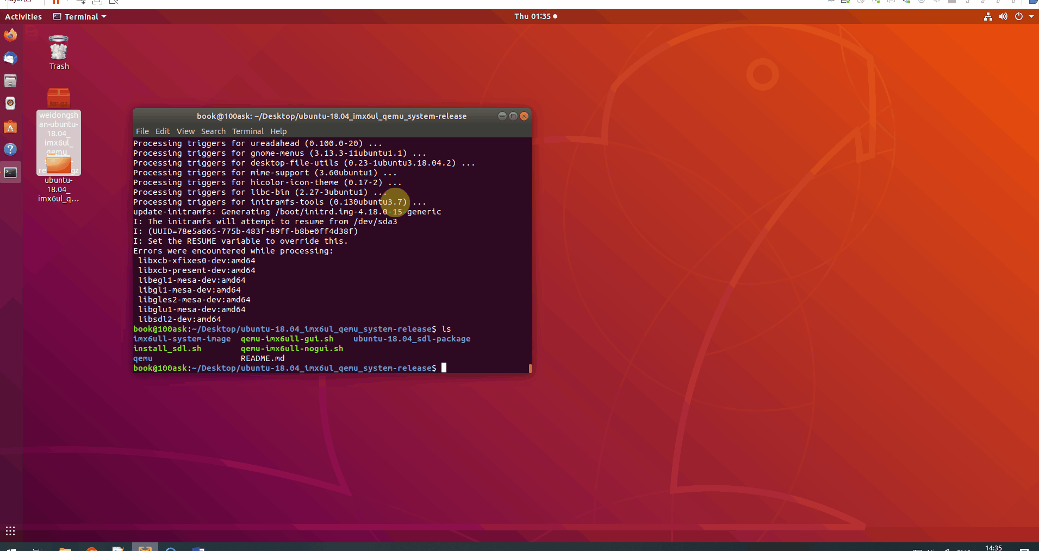Maximize the terminal window

(513, 116)
